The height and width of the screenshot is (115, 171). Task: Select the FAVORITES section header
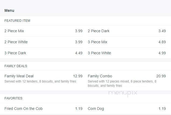13,98
